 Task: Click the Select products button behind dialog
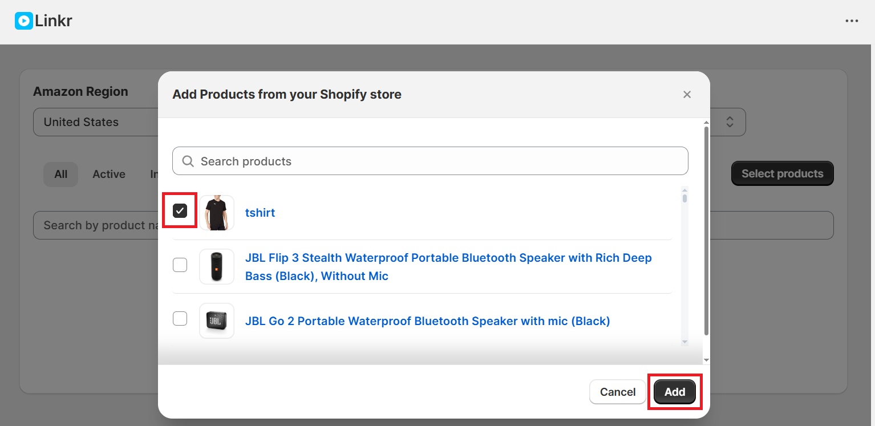(x=782, y=174)
